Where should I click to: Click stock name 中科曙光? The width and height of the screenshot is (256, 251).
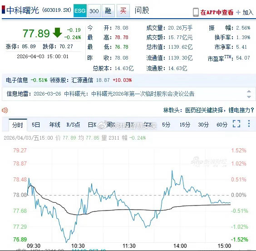pyautogui.click(x=23, y=10)
